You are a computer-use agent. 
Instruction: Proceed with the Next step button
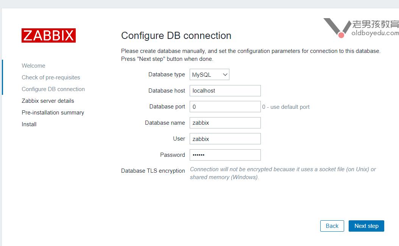click(366, 226)
